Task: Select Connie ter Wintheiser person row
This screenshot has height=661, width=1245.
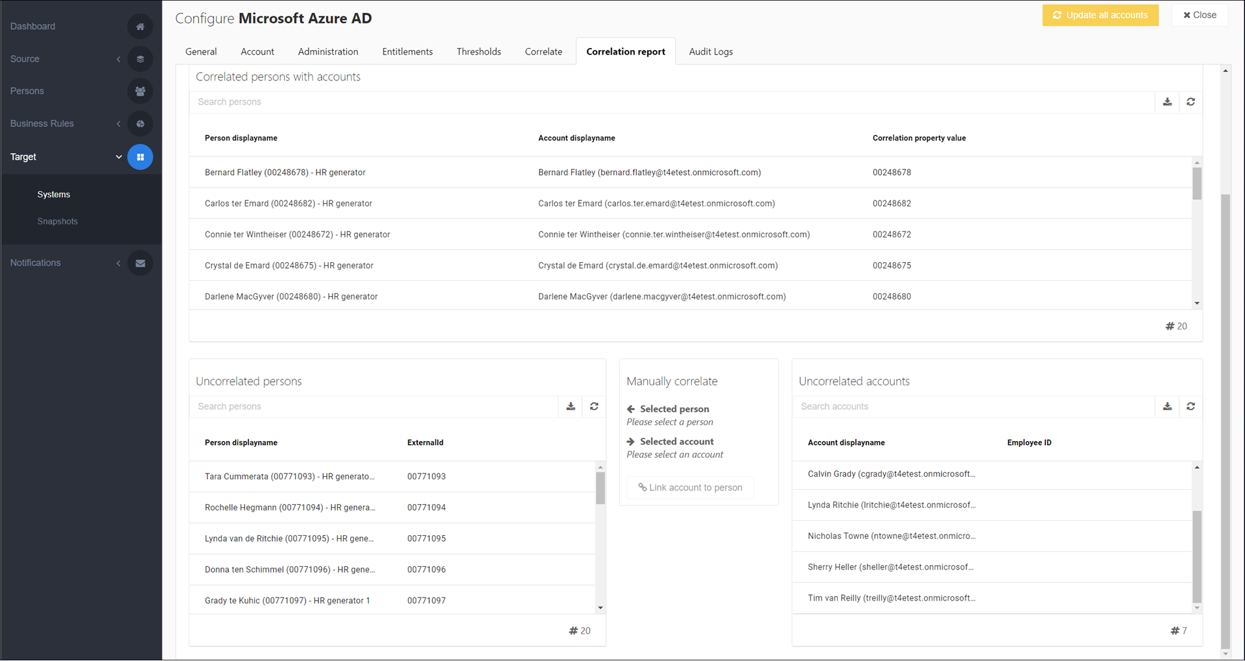Action: click(691, 235)
